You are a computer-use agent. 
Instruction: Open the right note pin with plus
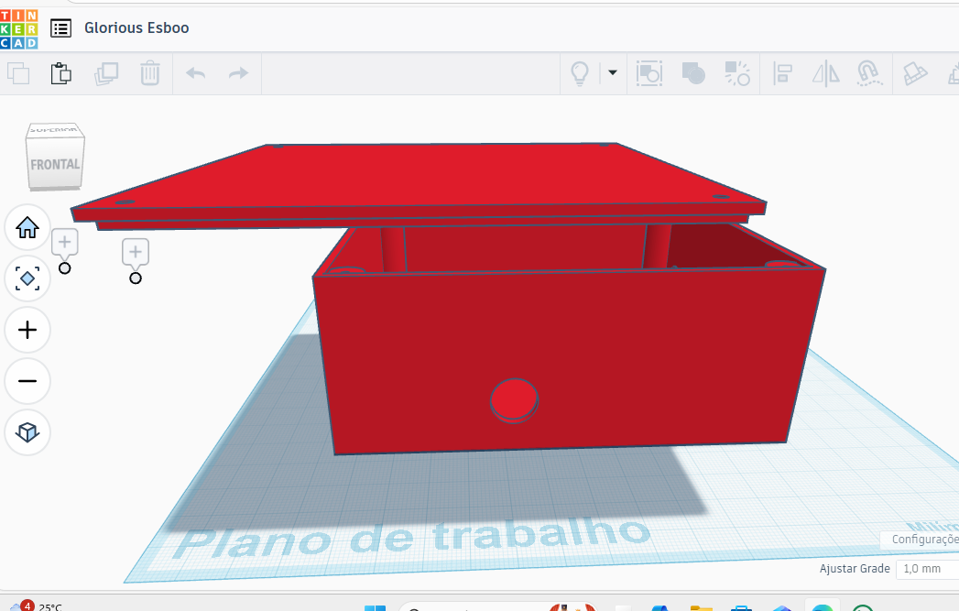136,253
